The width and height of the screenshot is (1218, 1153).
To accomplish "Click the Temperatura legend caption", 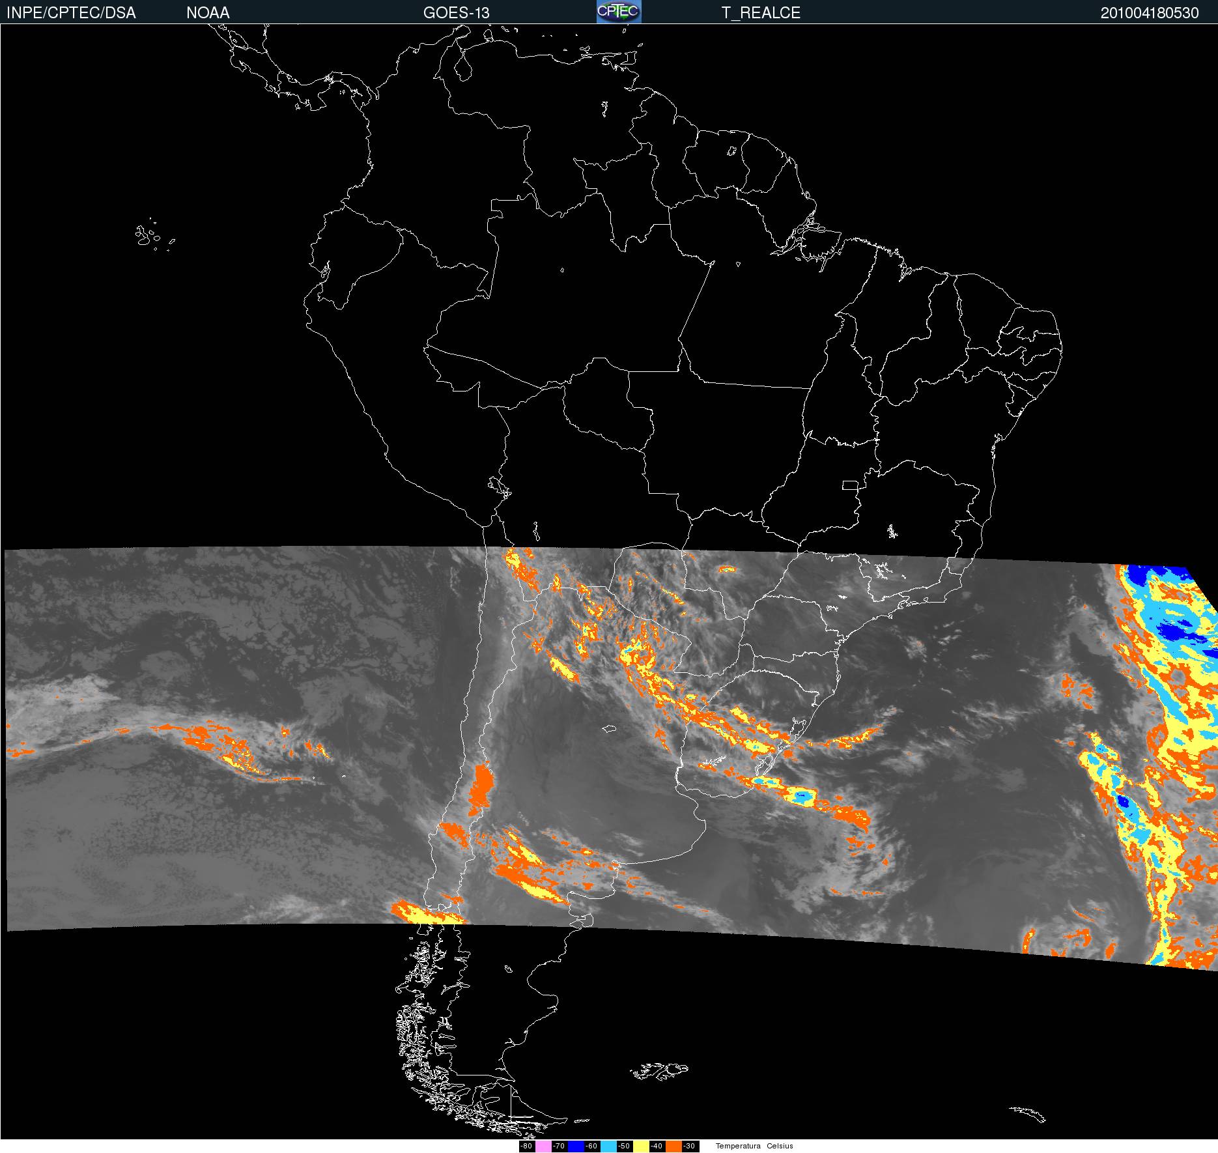I will pos(738,1146).
